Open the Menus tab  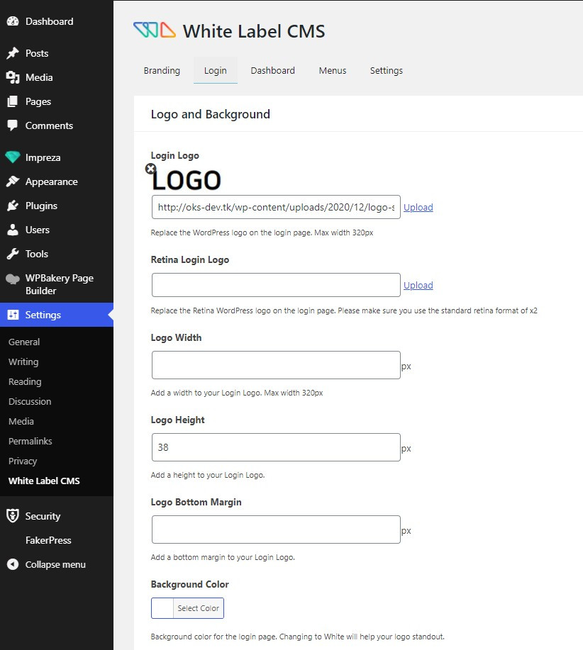pos(333,70)
